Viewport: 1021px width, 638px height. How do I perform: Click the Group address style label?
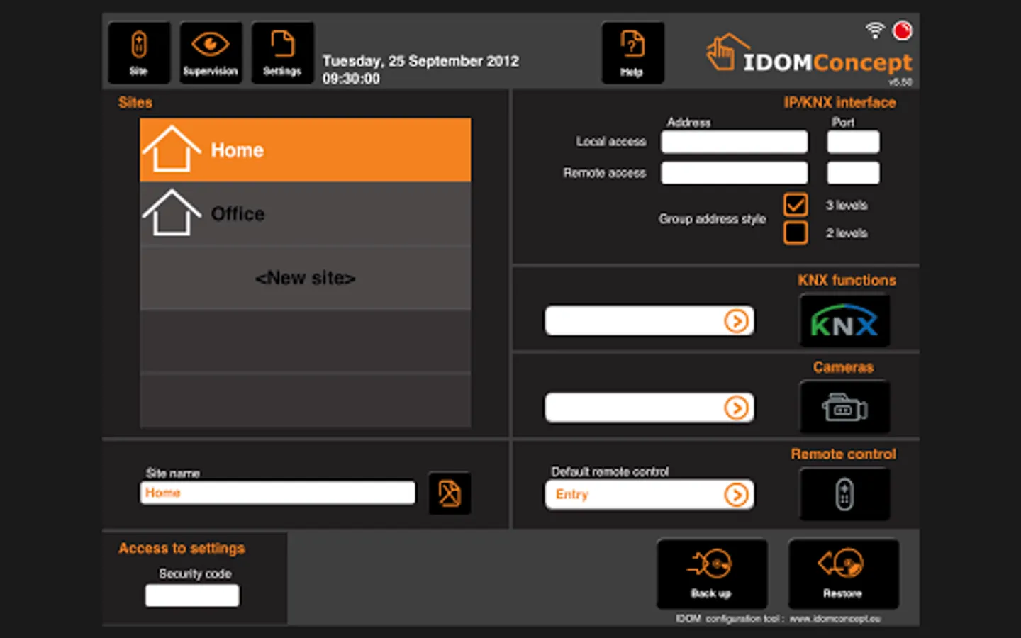tap(712, 219)
